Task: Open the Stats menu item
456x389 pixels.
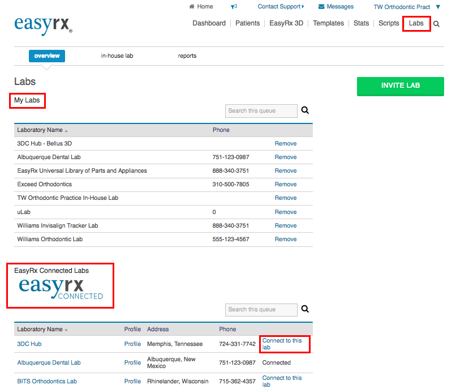Action: click(x=361, y=23)
